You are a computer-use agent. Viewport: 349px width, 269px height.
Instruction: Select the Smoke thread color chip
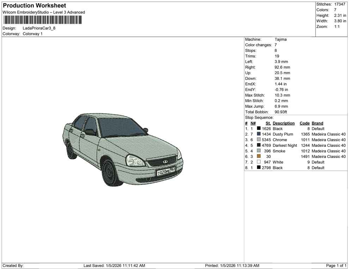click(259, 151)
